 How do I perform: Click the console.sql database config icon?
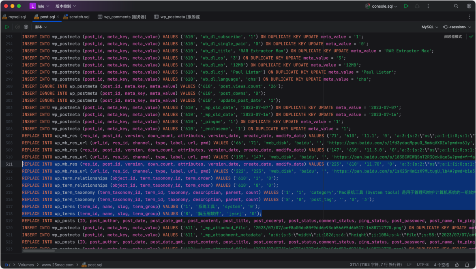[x=368, y=6]
